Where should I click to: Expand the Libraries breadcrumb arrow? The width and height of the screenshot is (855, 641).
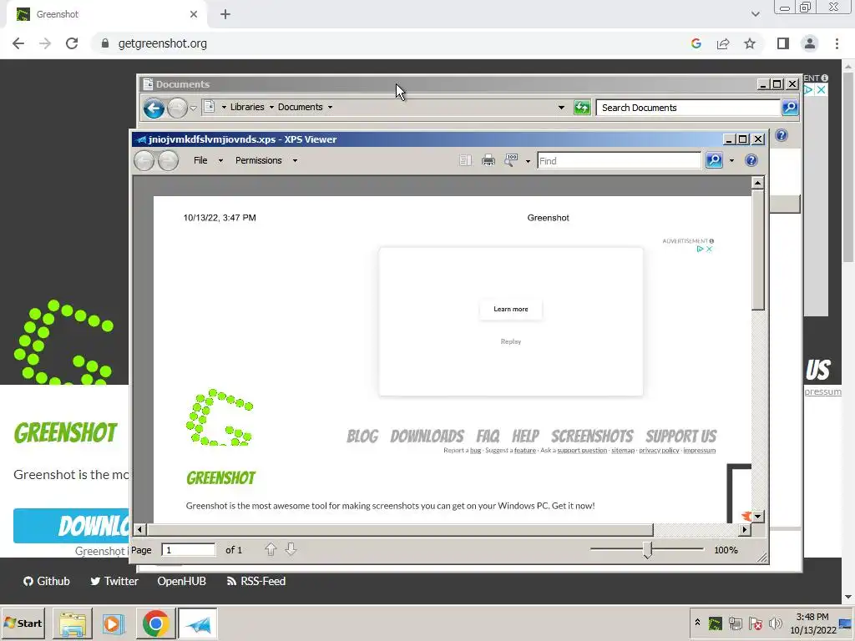coord(271,108)
